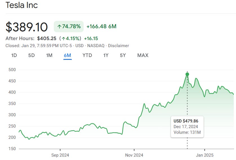Show the 5Y price chart
236x160 pixels.
click(x=123, y=55)
